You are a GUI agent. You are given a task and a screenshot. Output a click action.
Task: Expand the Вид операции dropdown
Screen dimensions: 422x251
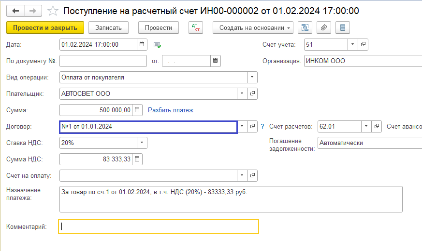pos(252,77)
